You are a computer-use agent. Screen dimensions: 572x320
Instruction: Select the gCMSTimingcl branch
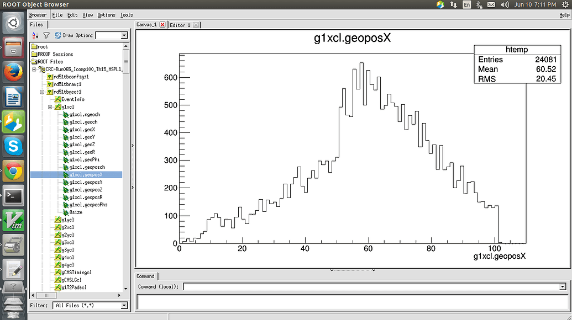(x=76, y=273)
